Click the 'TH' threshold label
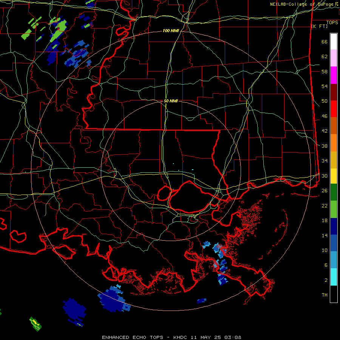The image size is (340, 340). (x=325, y=295)
